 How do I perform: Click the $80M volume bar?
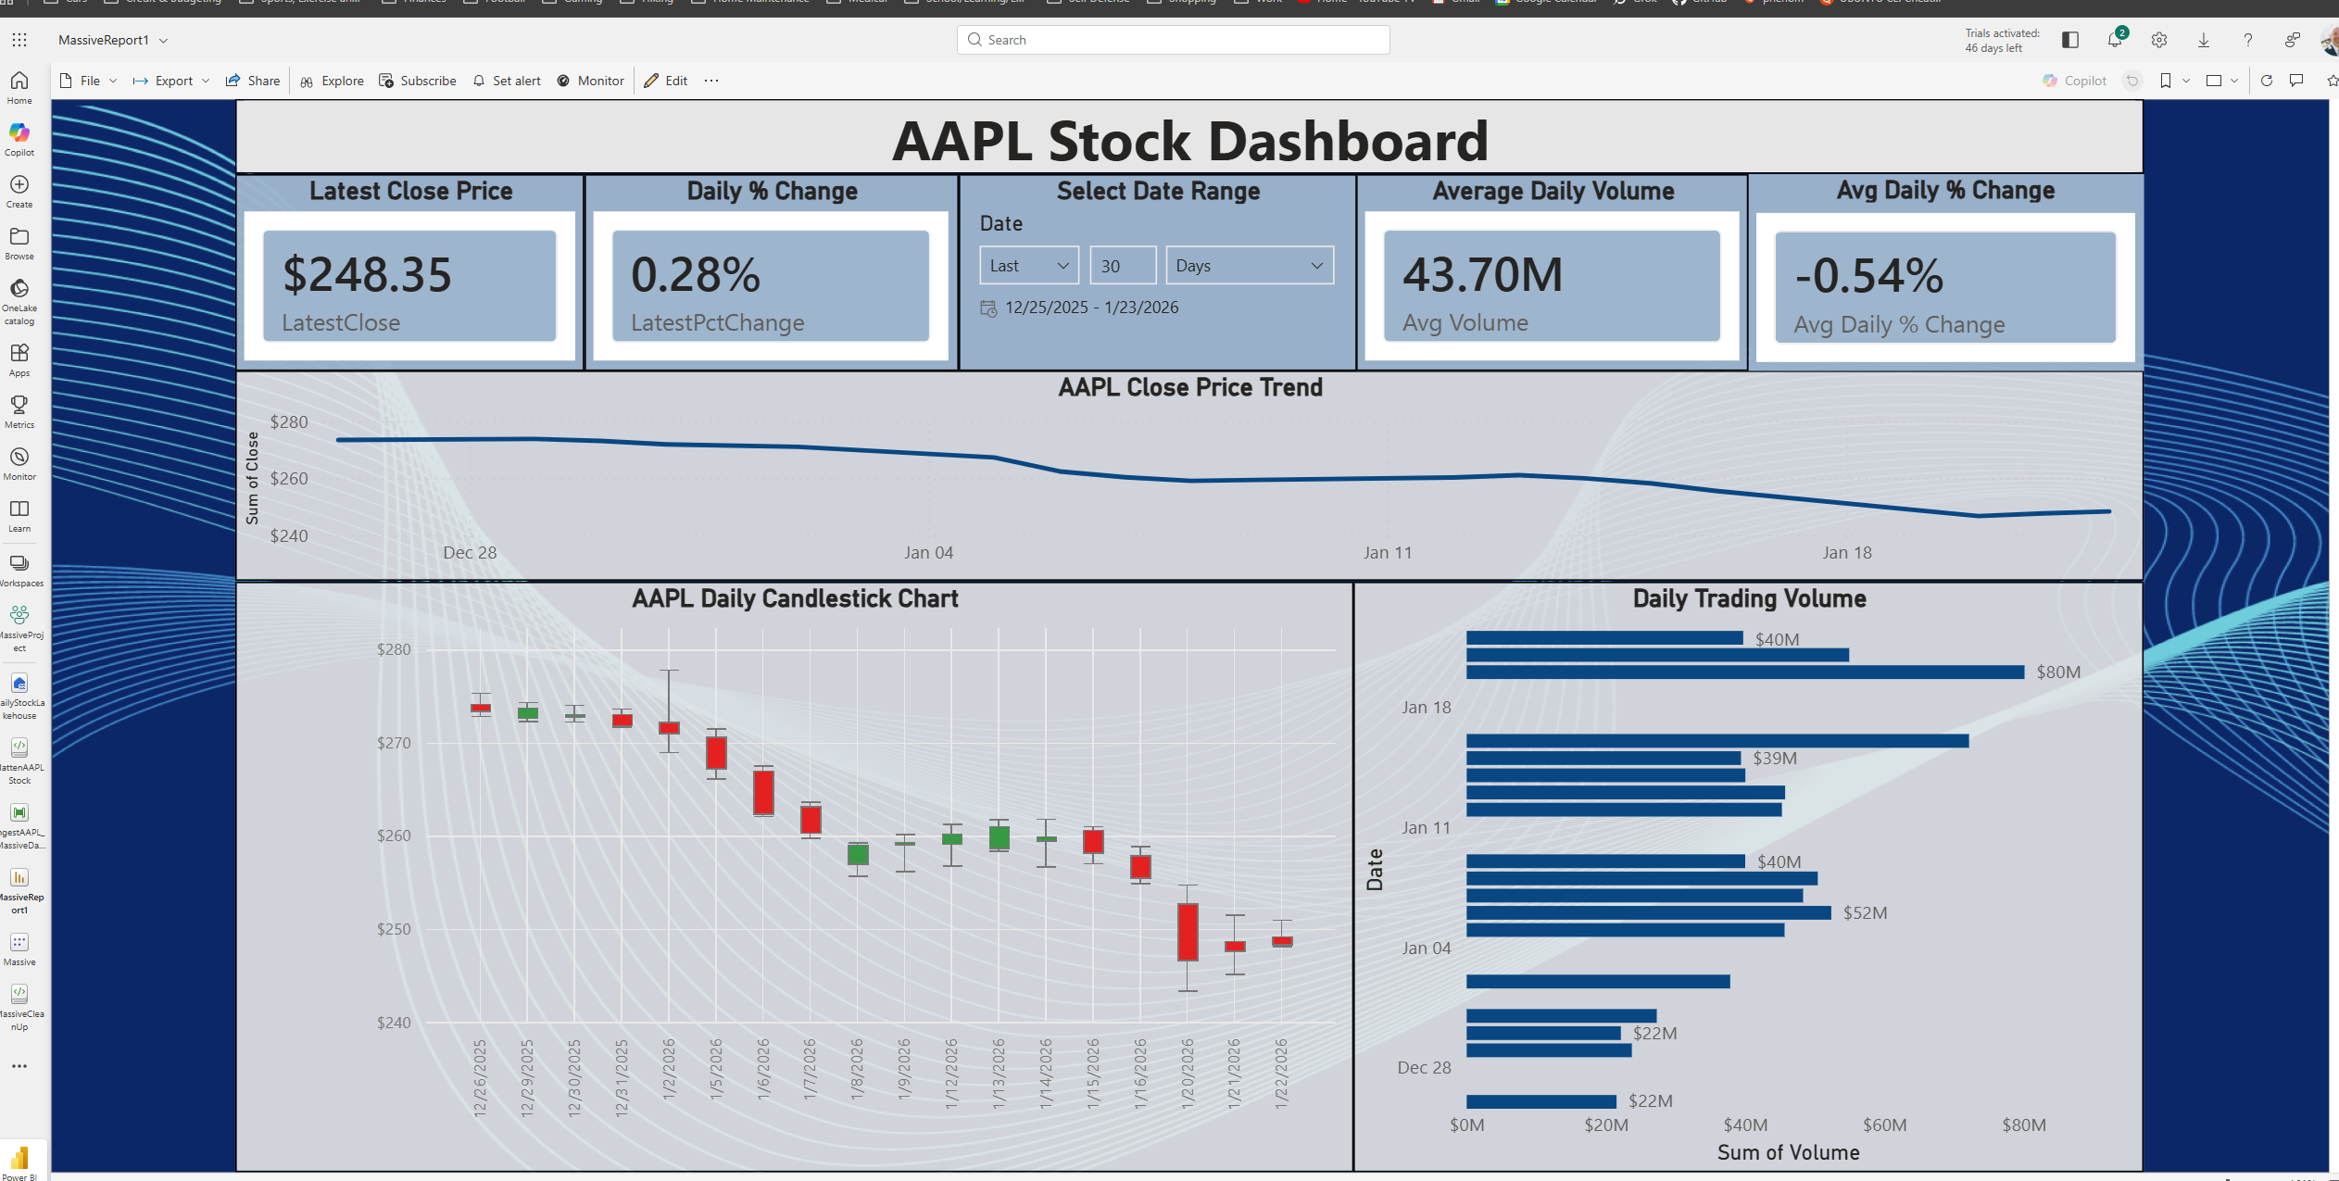pyautogui.click(x=1745, y=672)
